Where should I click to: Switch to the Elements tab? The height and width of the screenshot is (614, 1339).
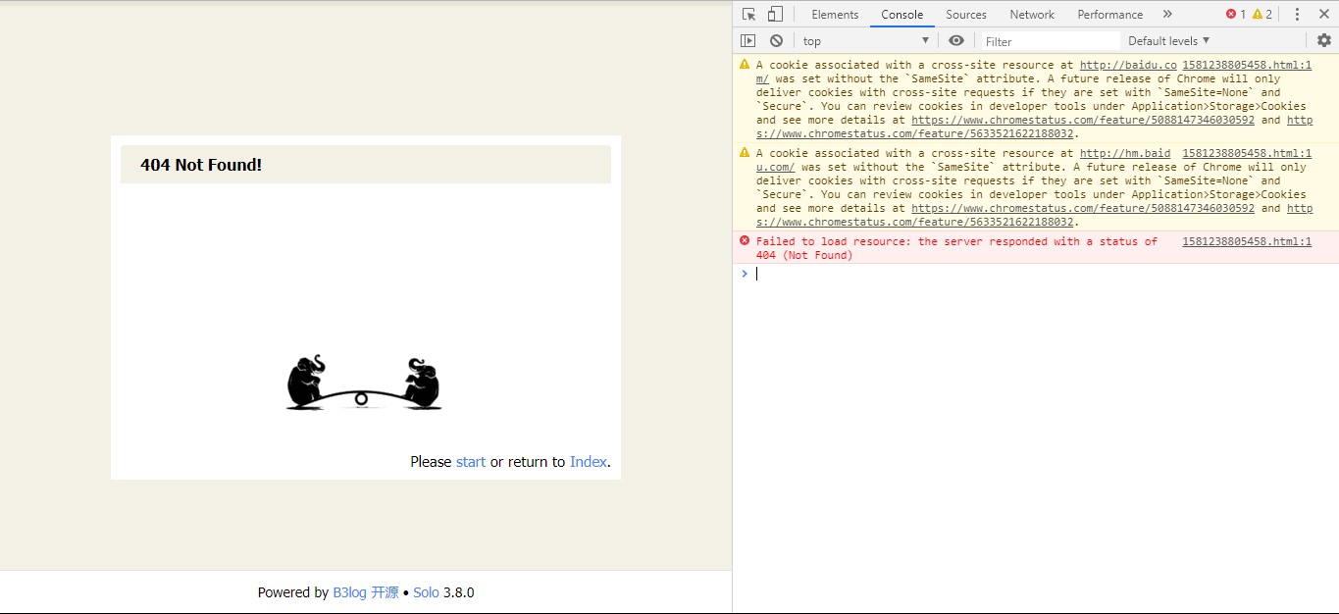835,14
